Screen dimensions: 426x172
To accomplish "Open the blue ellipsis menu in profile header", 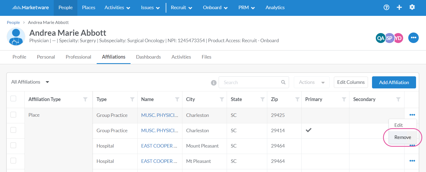I will click(413, 38).
